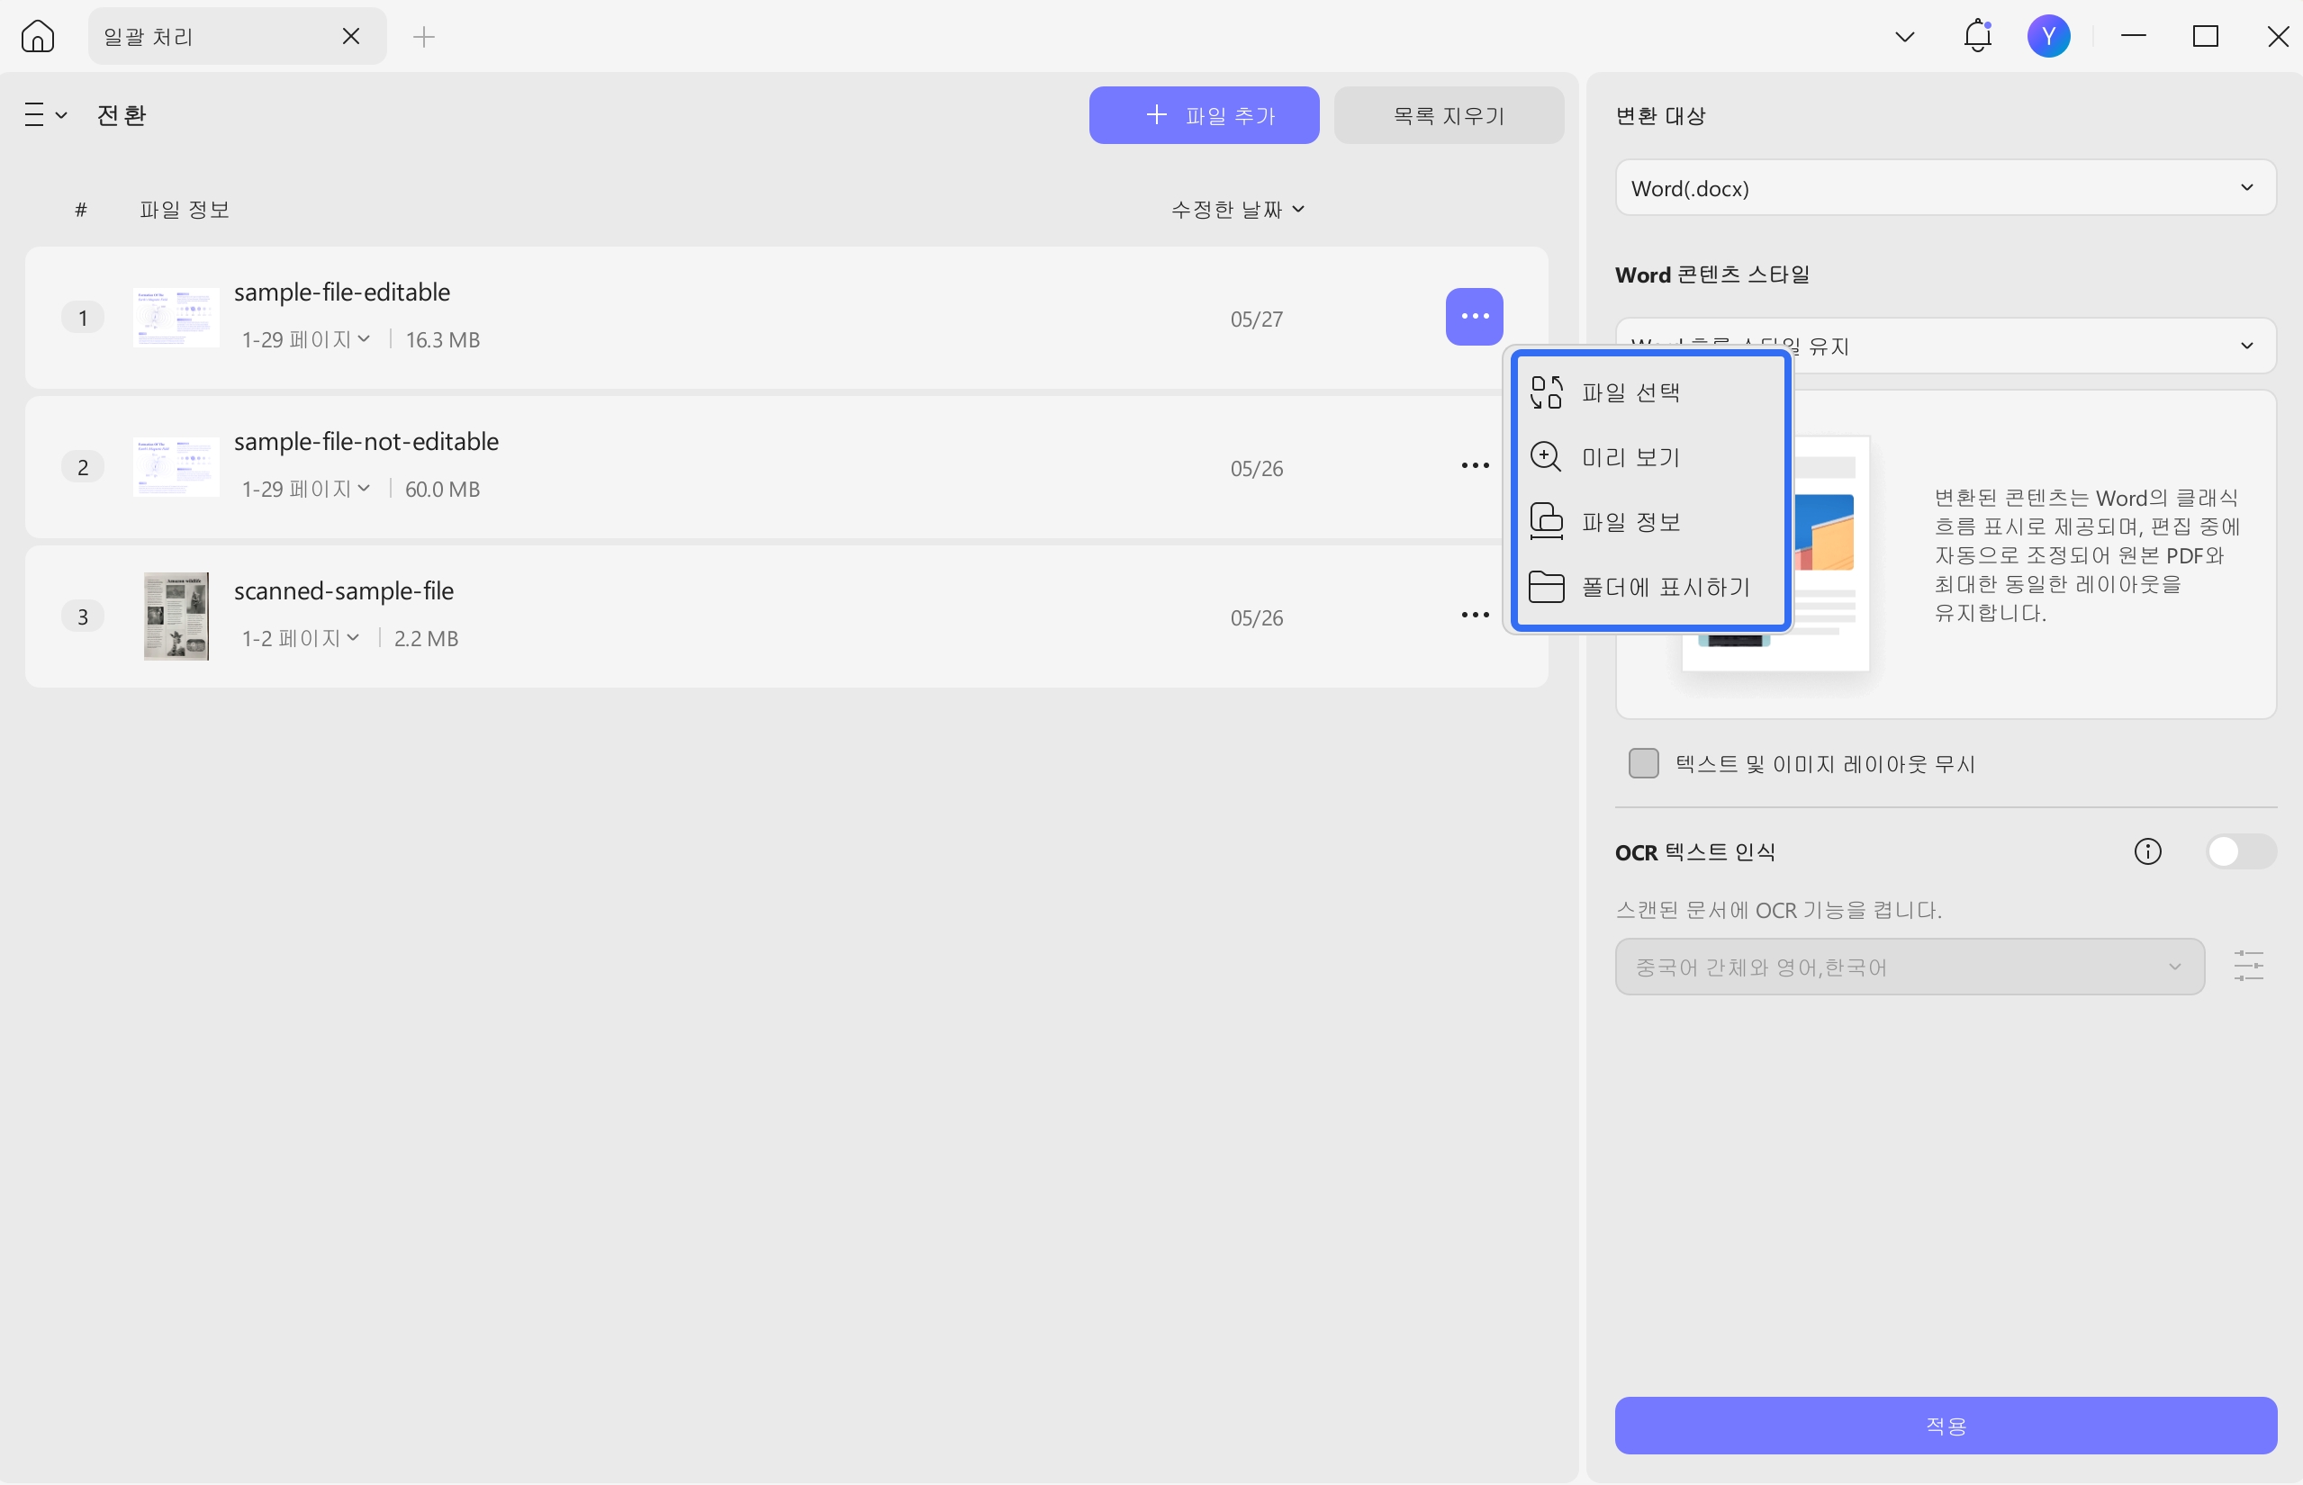
Task: Expand page range of sample-file-not-editable
Action: 306,489
